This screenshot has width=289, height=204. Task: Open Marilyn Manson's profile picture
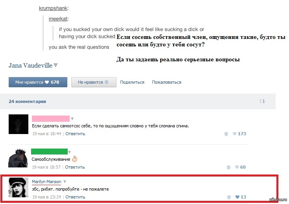pyautogui.click(x=19, y=187)
